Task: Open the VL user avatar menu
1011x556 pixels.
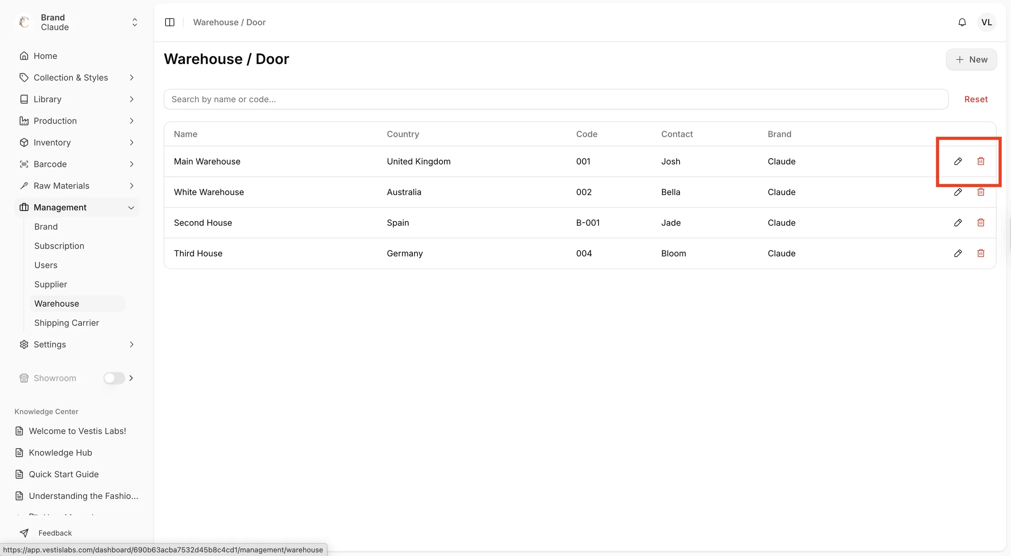Action: pyautogui.click(x=987, y=22)
